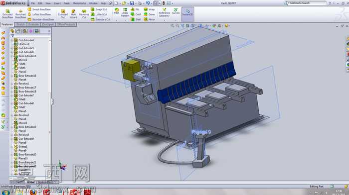The width and height of the screenshot is (349, 195).
Task: Open the New document dropdown arrow
Action: tap(120, 3)
